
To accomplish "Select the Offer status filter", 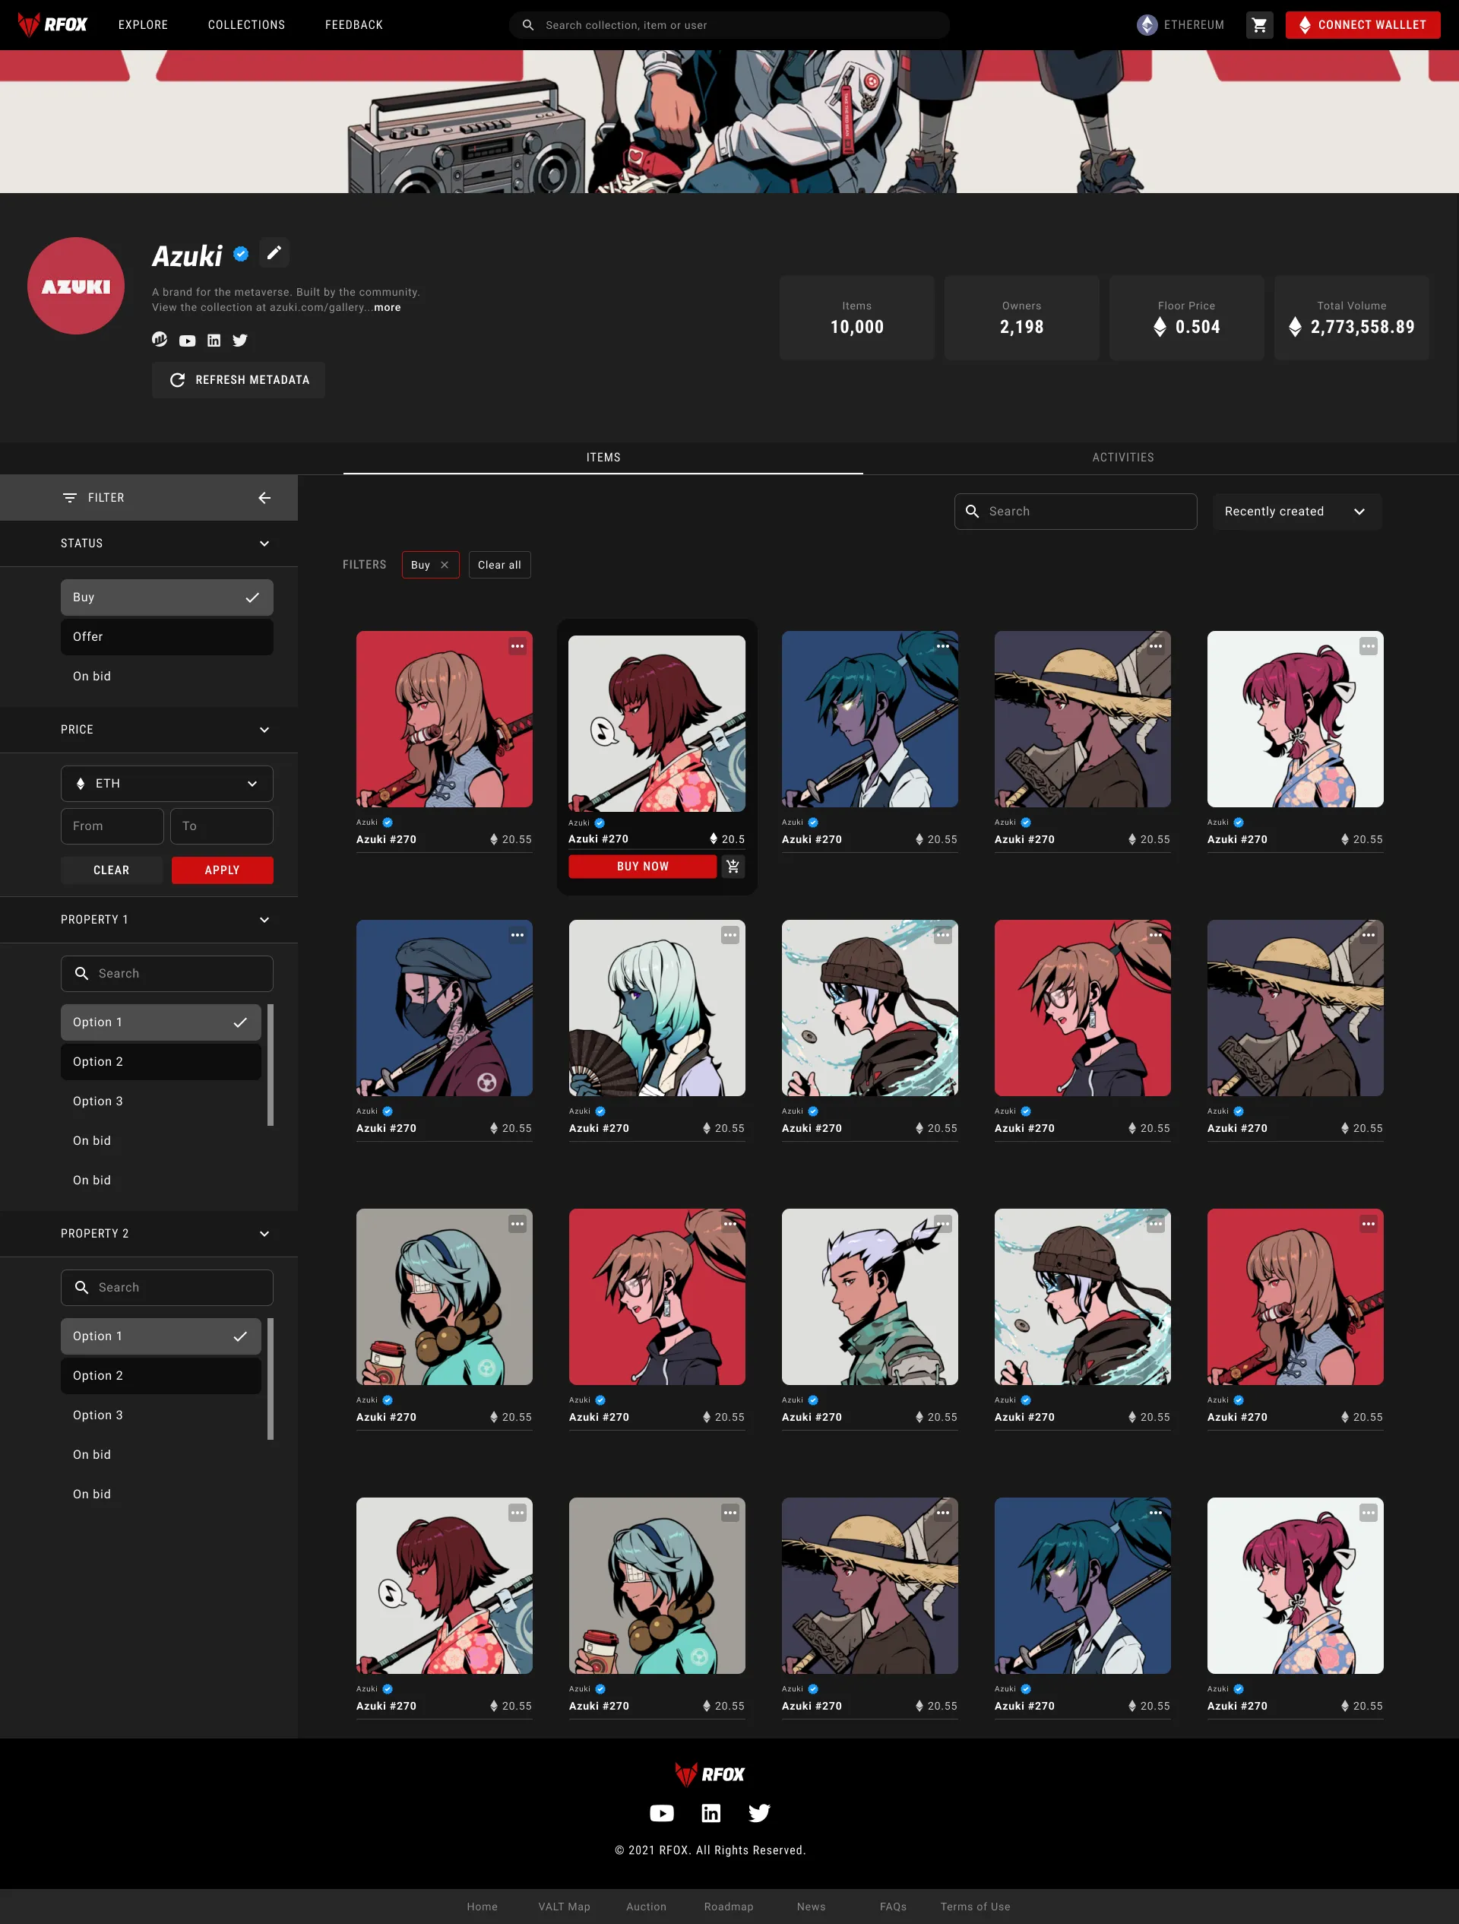I will 166,637.
